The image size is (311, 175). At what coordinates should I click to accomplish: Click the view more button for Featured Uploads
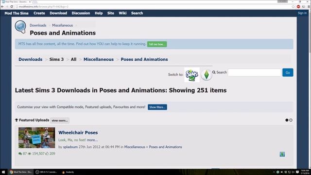point(60,121)
